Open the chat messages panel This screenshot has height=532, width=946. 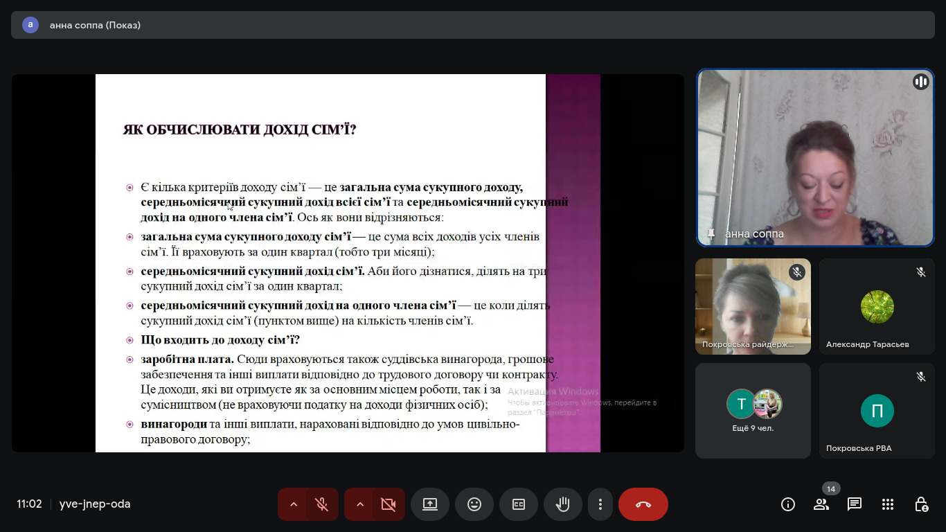855,504
